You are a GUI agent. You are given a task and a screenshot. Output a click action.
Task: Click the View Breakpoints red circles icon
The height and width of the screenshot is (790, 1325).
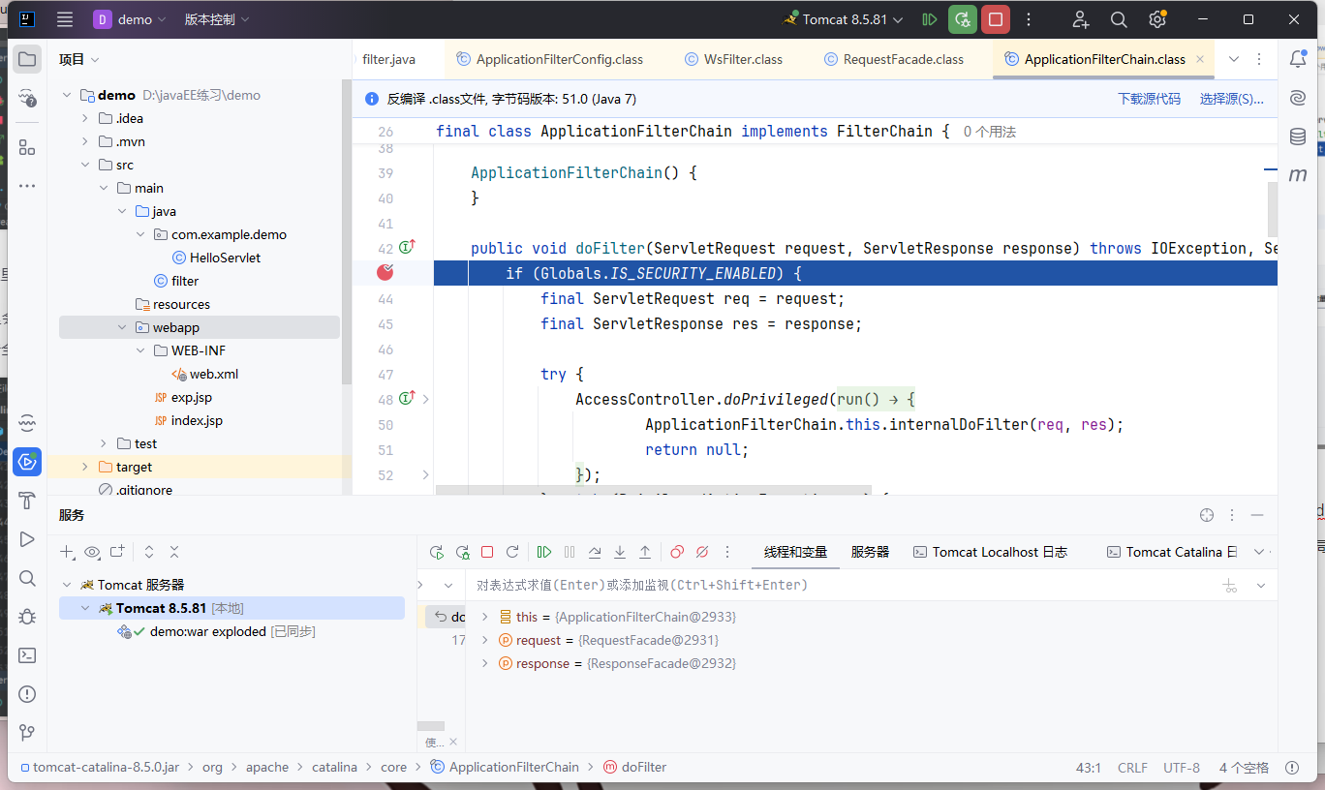677,552
